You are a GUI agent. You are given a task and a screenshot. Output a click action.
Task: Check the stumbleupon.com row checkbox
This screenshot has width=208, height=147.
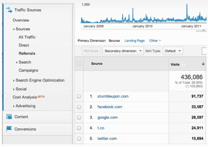point(79,96)
